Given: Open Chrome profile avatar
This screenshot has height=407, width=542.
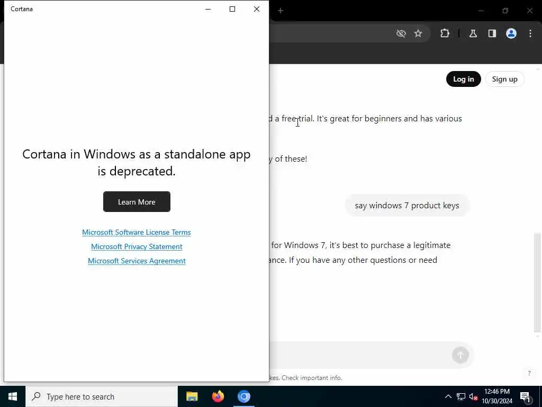Looking at the screenshot, I should (511, 33).
